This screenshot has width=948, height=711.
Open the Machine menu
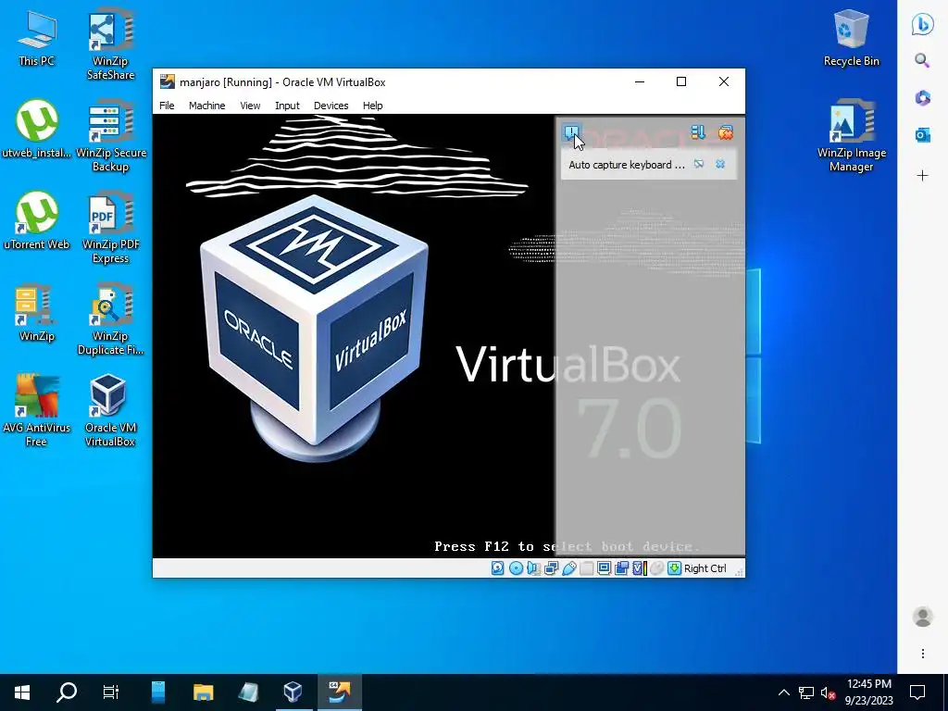[206, 106]
